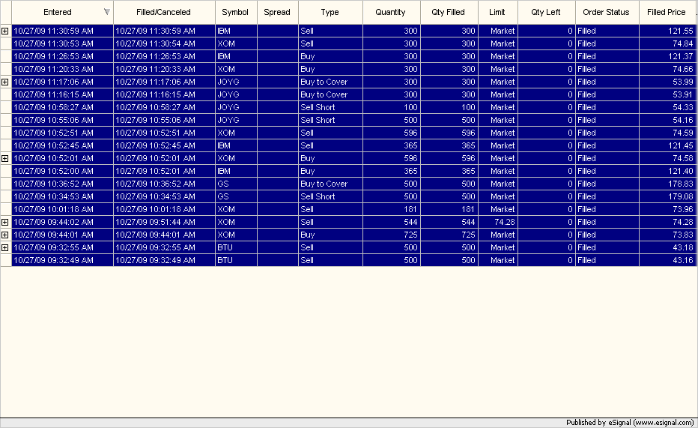698x428 pixels.
Task: Select filled price 74.66 cell
Action: pyautogui.click(x=667, y=69)
